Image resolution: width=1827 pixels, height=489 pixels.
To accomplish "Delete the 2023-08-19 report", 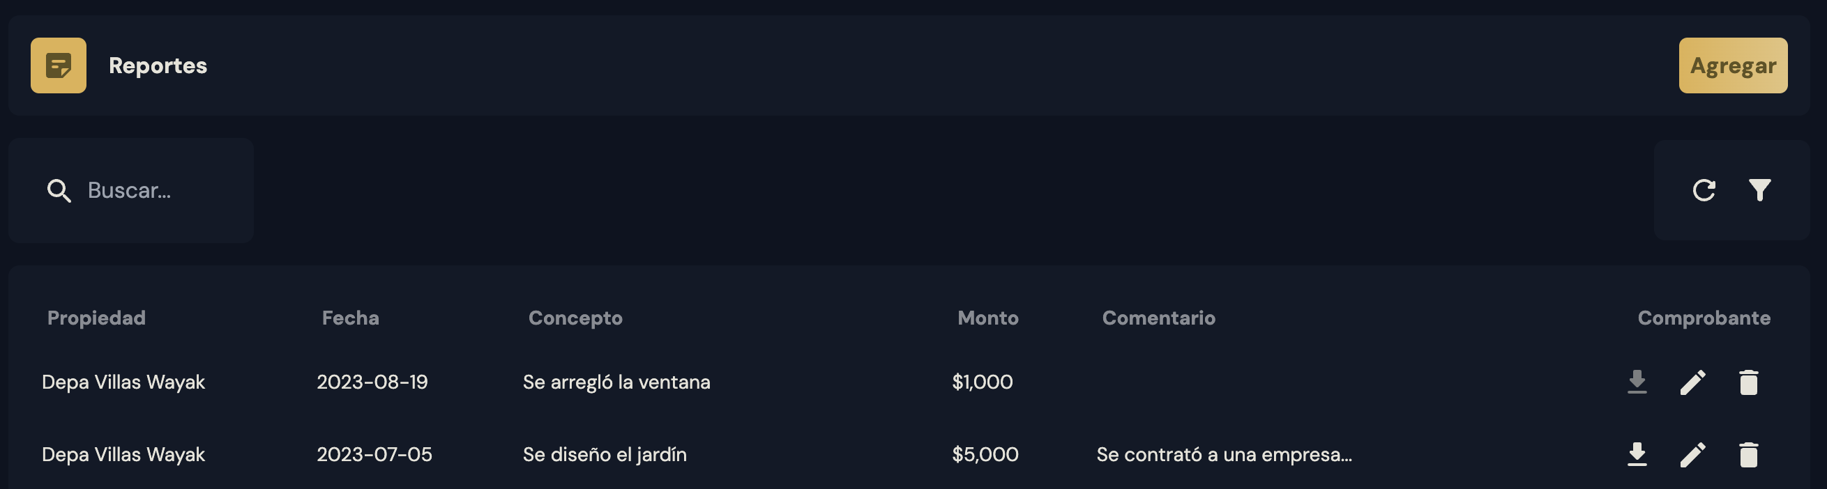I will point(1748,382).
